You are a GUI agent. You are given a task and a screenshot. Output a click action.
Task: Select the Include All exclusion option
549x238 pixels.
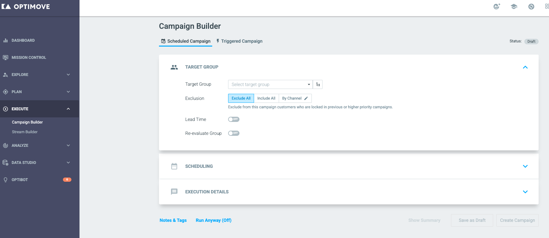(266, 98)
